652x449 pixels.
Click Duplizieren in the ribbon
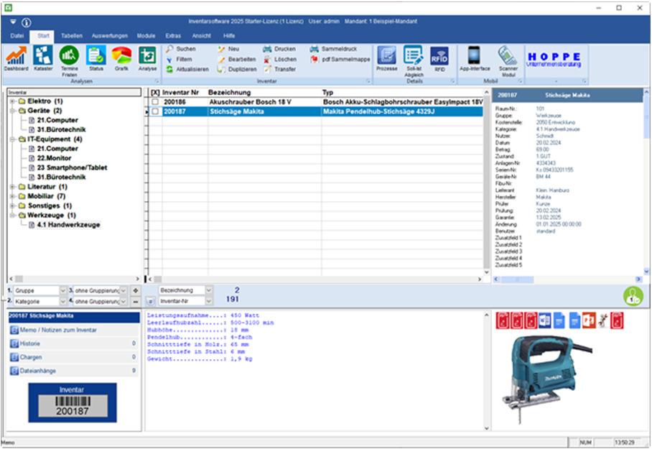pyautogui.click(x=236, y=70)
